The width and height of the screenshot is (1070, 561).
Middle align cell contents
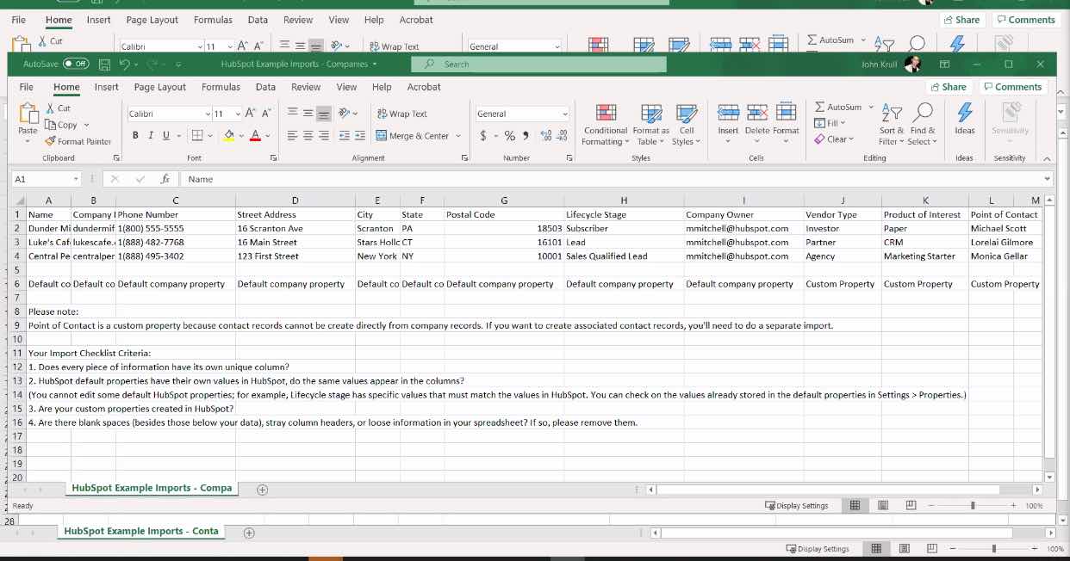pos(308,114)
